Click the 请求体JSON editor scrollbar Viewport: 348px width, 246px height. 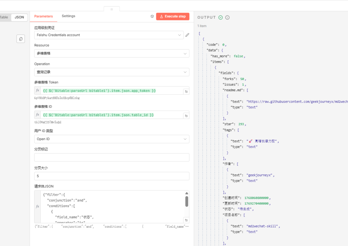187,201
